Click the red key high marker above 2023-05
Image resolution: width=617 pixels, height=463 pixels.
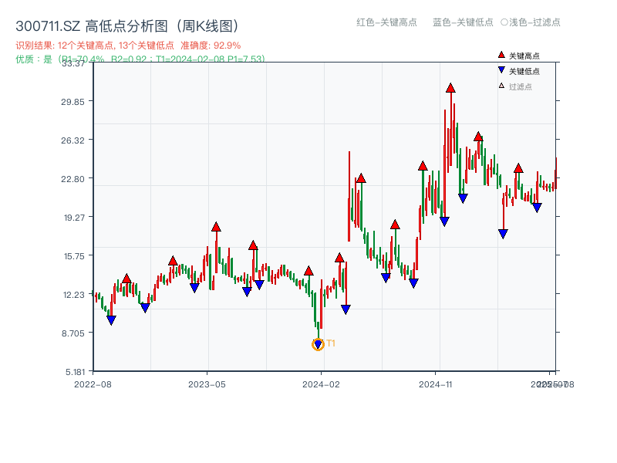point(216,227)
